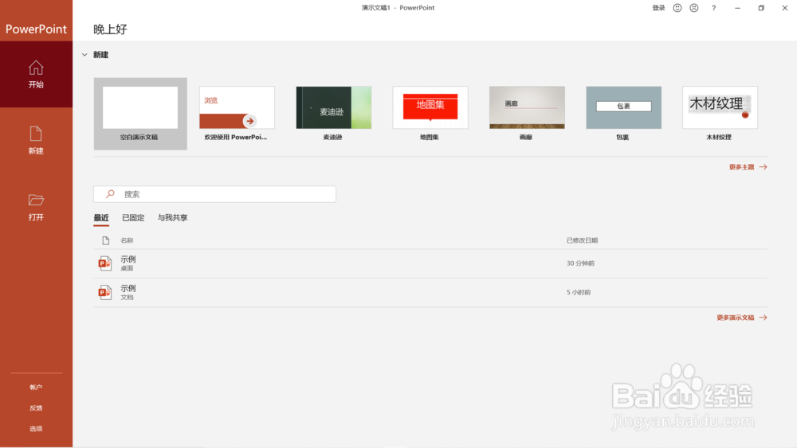Click the 30 分钟前 date cell

[580, 263]
